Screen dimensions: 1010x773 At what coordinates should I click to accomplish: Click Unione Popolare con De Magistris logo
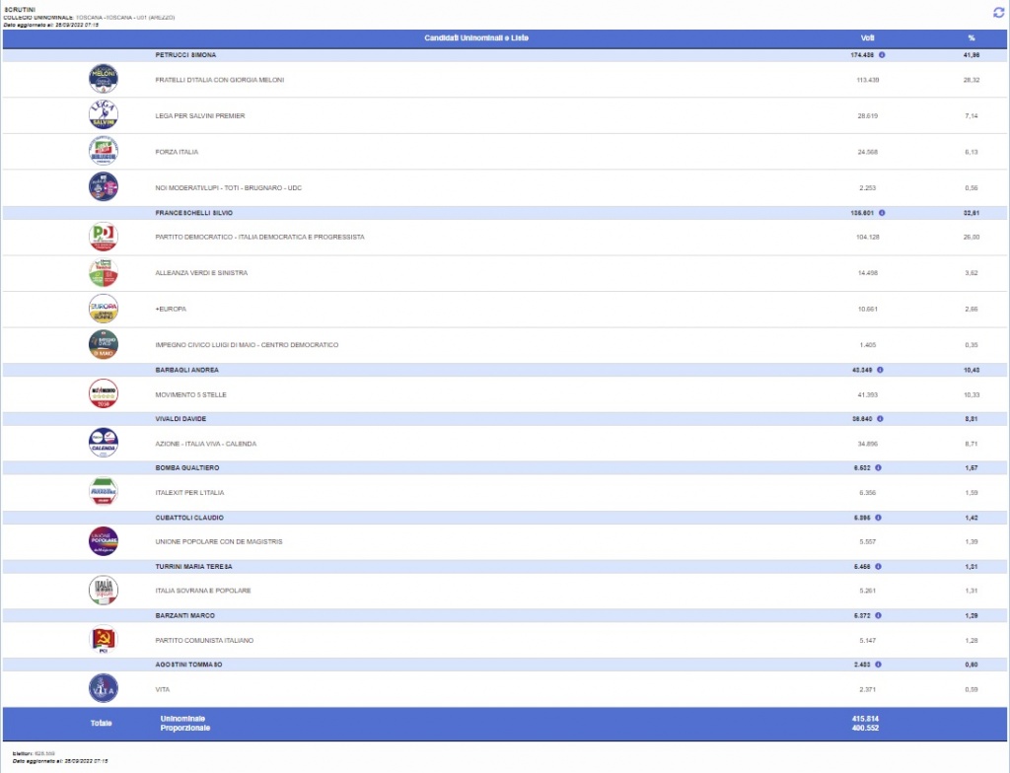click(104, 541)
